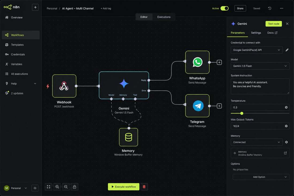The image size is (294, 196).
Task: Select the Gemini node star icon
Action: (x=124, y=84)
